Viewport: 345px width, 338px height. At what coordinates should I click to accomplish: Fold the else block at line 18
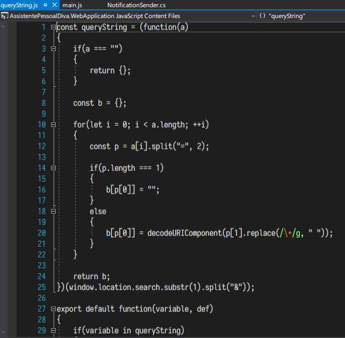point(53,211)
